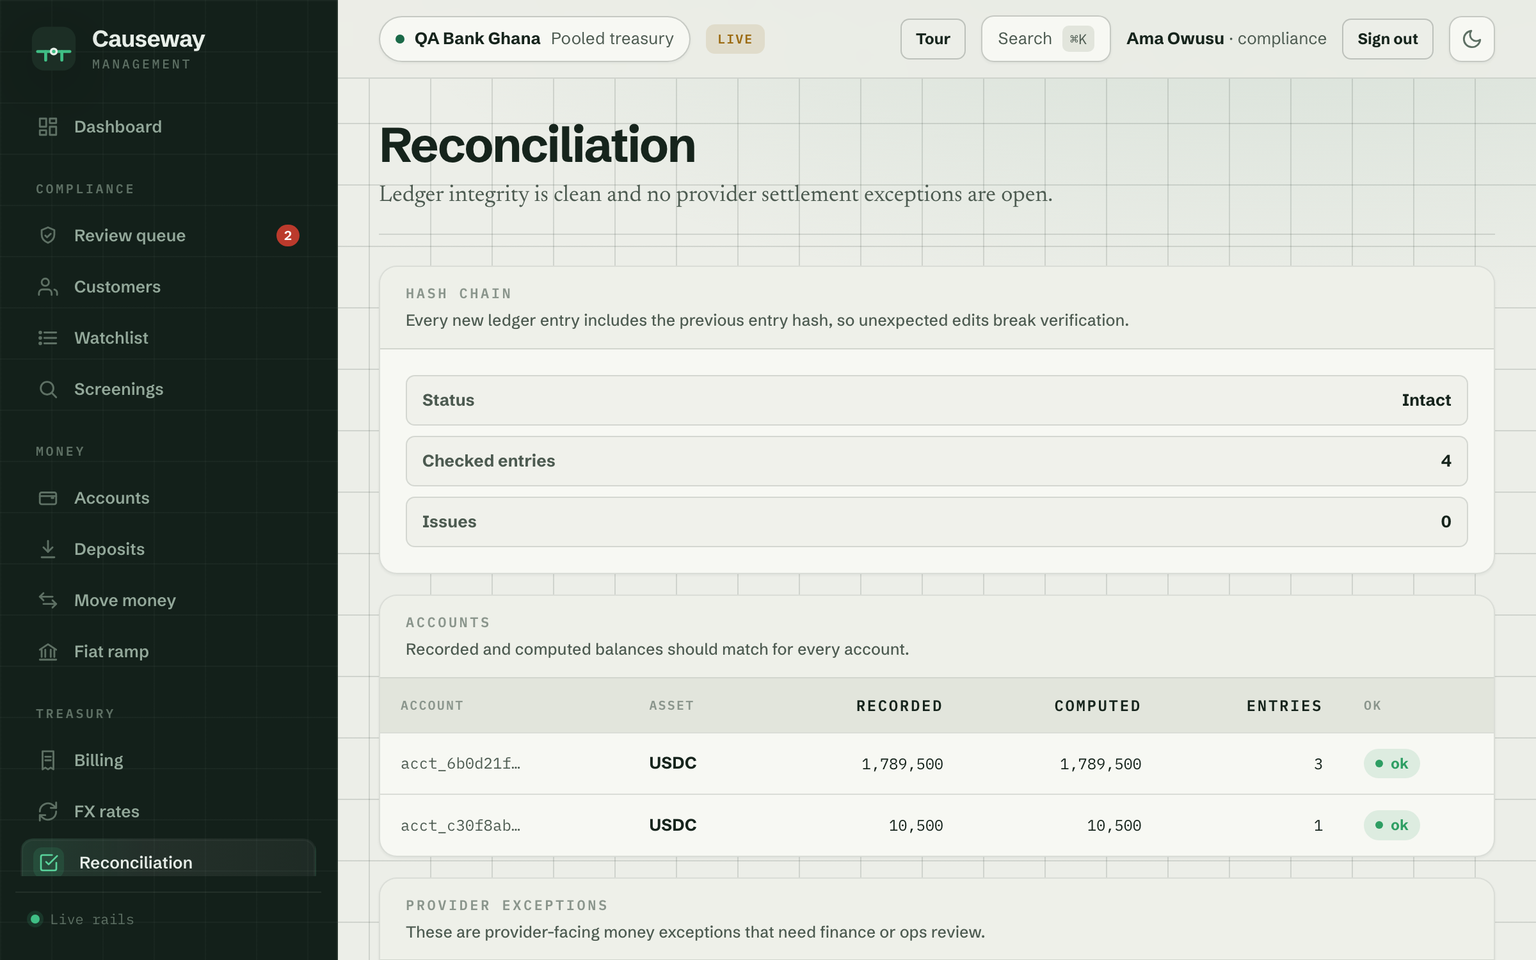The image size is (1536, 960).
Task: Open the Watchlist section
Action: 169,338
